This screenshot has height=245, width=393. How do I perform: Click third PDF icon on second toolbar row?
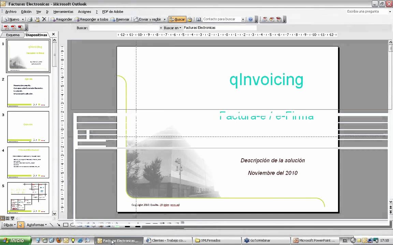[20, 28]
